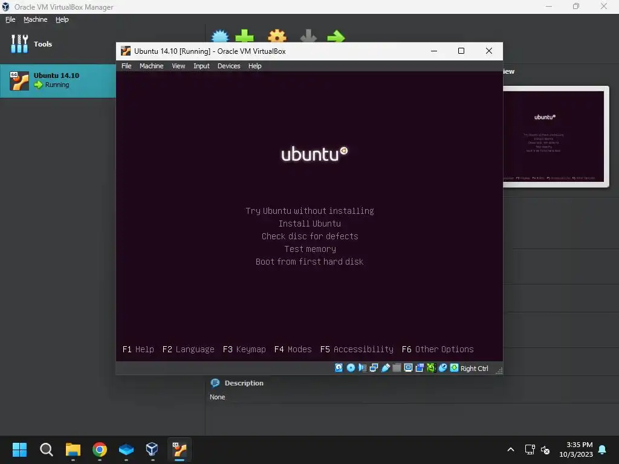Click the VM preview thumbnail in Manager
Screen dimensions: 619x464
pos(554,137)
